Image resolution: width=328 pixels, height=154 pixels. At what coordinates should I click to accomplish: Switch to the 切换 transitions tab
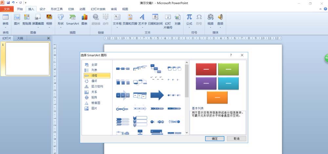click(71, 9)
